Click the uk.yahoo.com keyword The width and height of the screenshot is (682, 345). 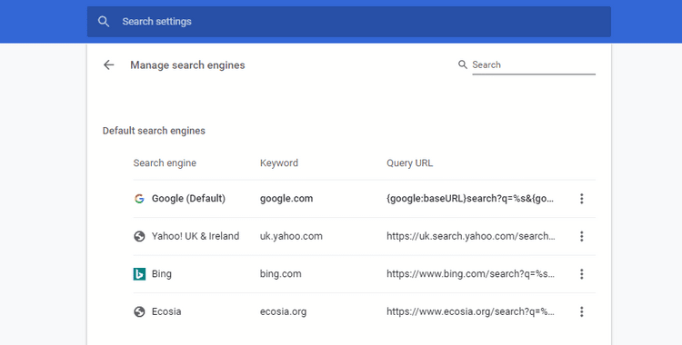[x=291, y=236]
